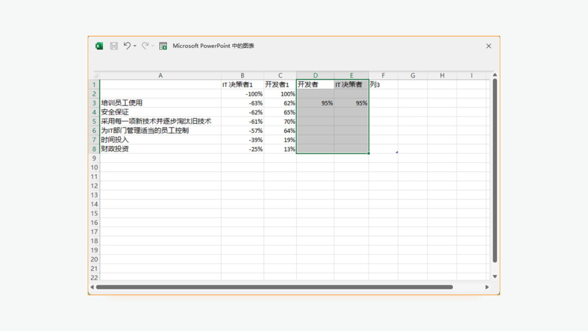
Task: Click the vertical scrollbar down arrow
Action: [495, 277]
